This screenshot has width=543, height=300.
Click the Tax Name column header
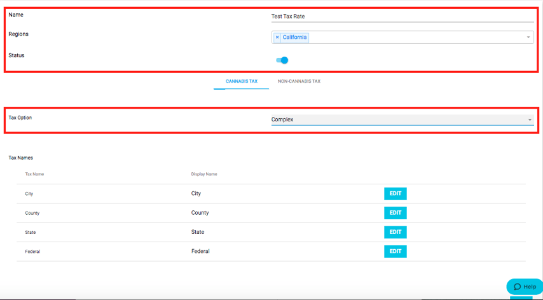34,174
